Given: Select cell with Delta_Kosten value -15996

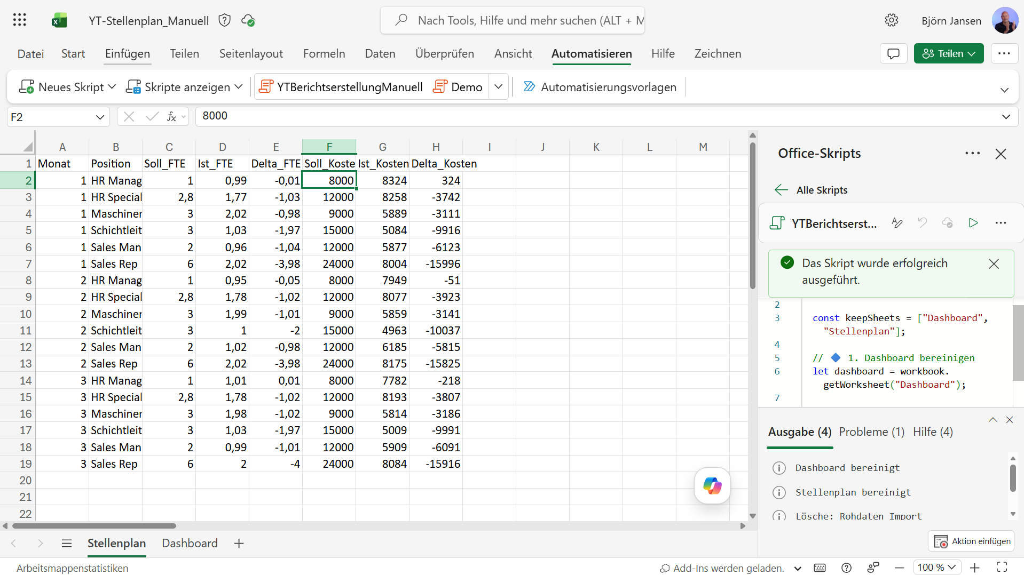Looking at the screenshot, I should point(436,264).
